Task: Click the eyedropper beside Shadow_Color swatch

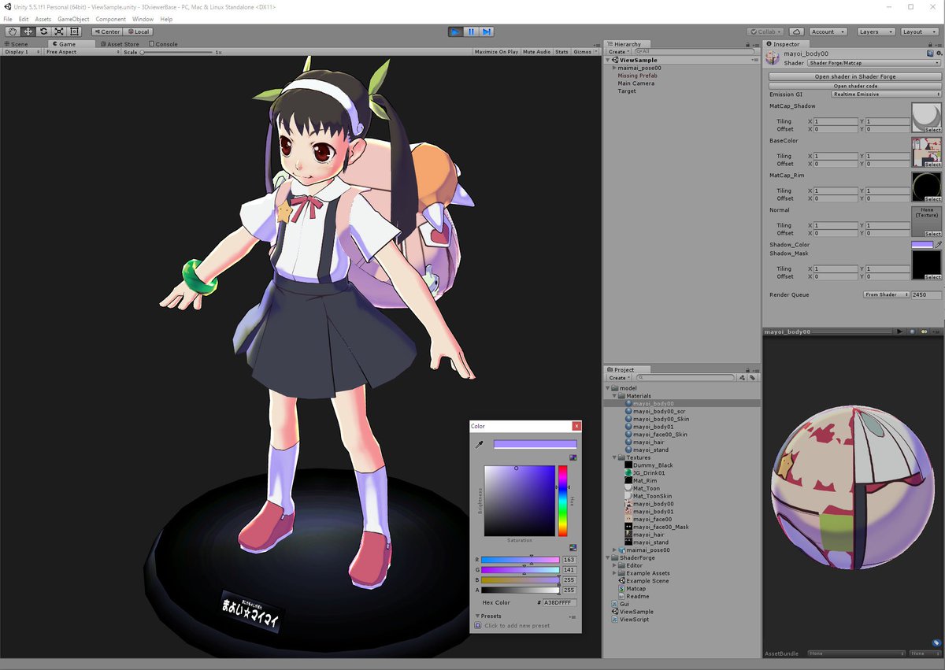Action: tap(939, 245)
